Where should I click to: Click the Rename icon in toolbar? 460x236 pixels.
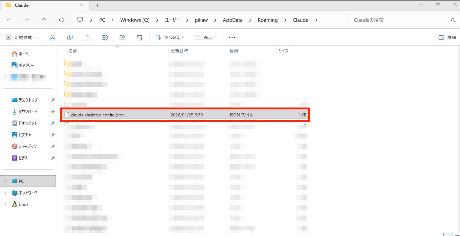click(105, 38)
